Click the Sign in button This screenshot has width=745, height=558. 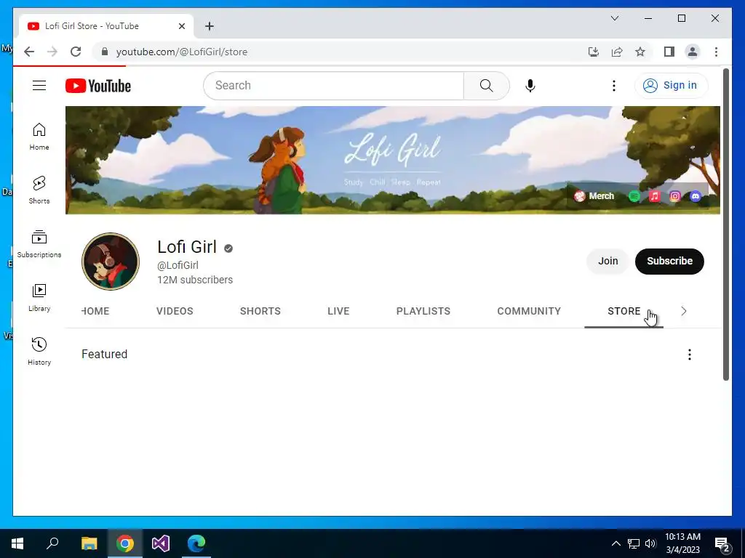point(671,86)
